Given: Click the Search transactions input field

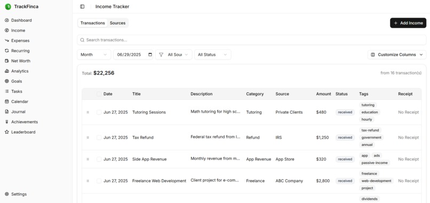Looking at the screenshot, I should [251, 40].
